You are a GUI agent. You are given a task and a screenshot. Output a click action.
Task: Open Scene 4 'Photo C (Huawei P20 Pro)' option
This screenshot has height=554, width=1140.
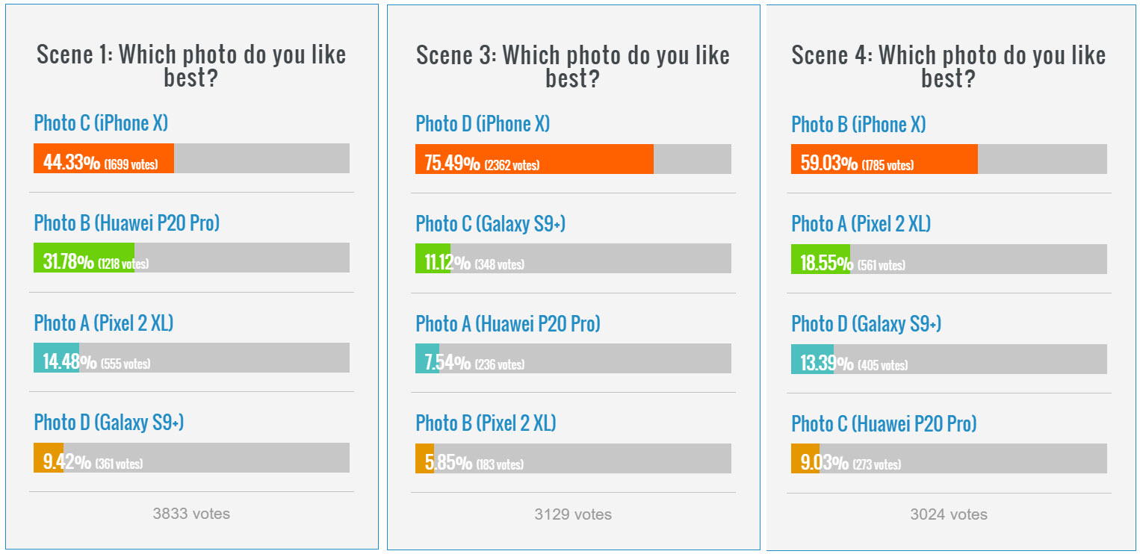tap(884, 423)
